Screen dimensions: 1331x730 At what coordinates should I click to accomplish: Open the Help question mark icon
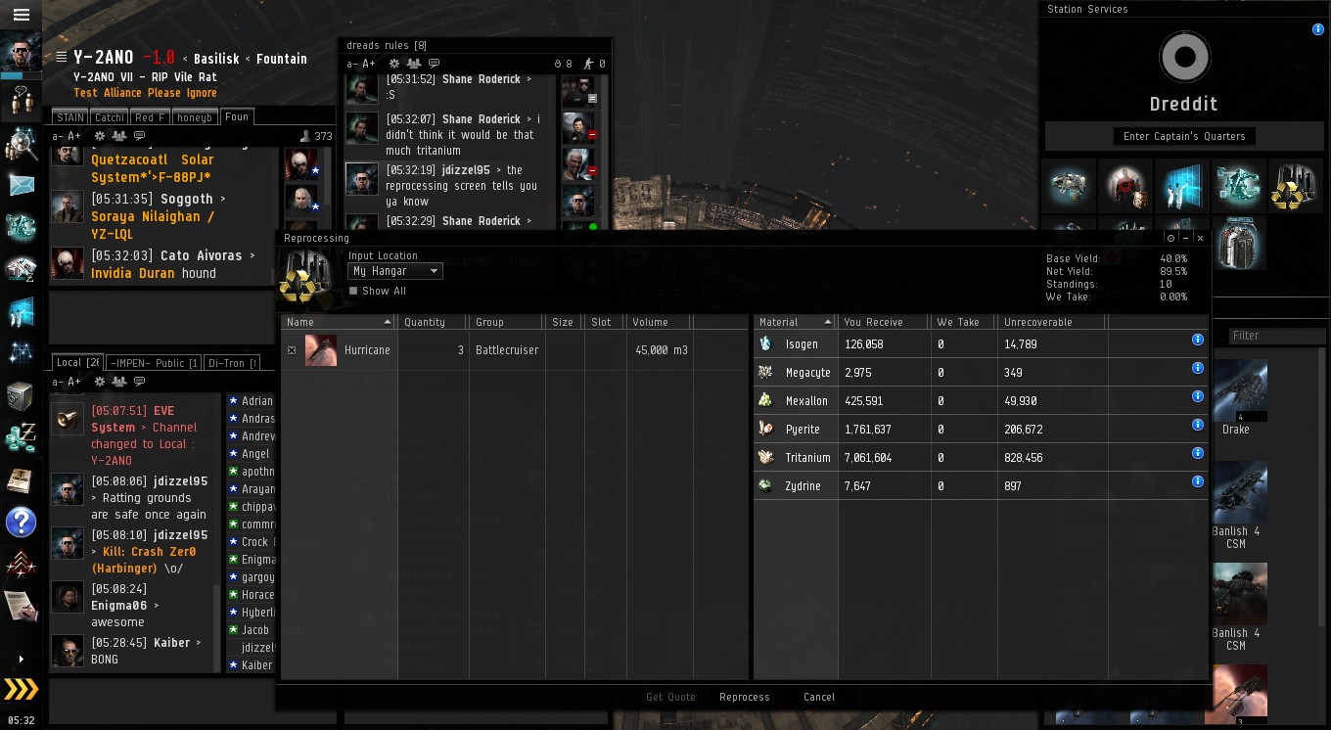coord(21,522)
